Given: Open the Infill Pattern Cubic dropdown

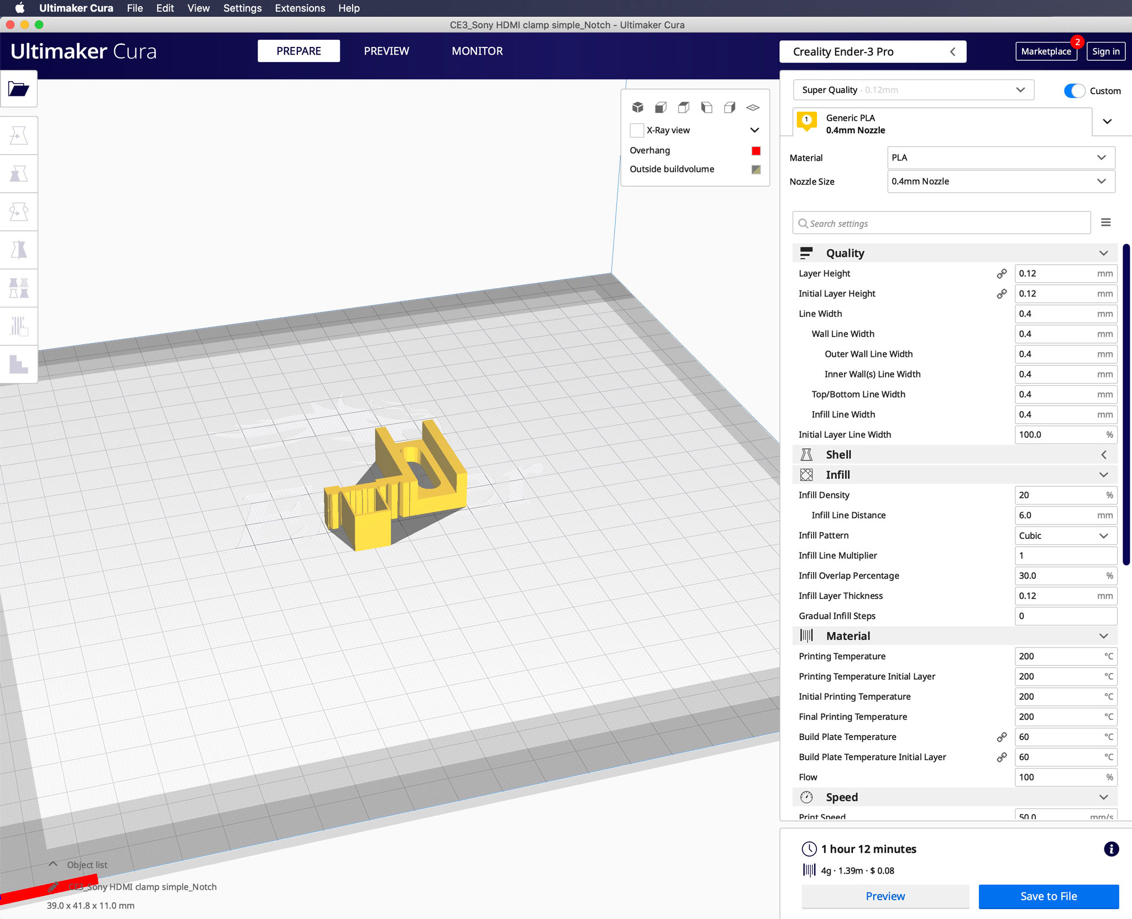Looking at the screenshot, I should tap(1066, 535).
